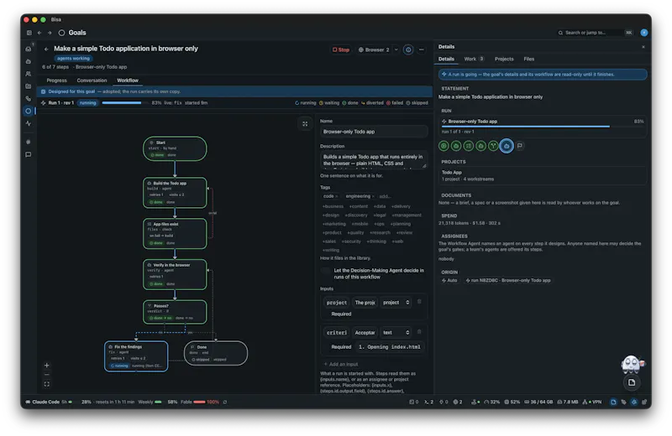This screenshot has width=672, height=436.
Task: Select the highlighted blue running step icon in Run
Action: pyautogui.click(x=507, y=146)
